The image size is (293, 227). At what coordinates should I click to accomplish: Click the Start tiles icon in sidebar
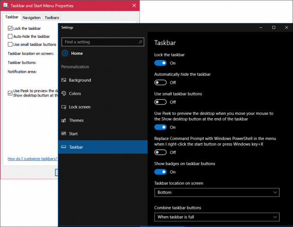coord(64,133)
